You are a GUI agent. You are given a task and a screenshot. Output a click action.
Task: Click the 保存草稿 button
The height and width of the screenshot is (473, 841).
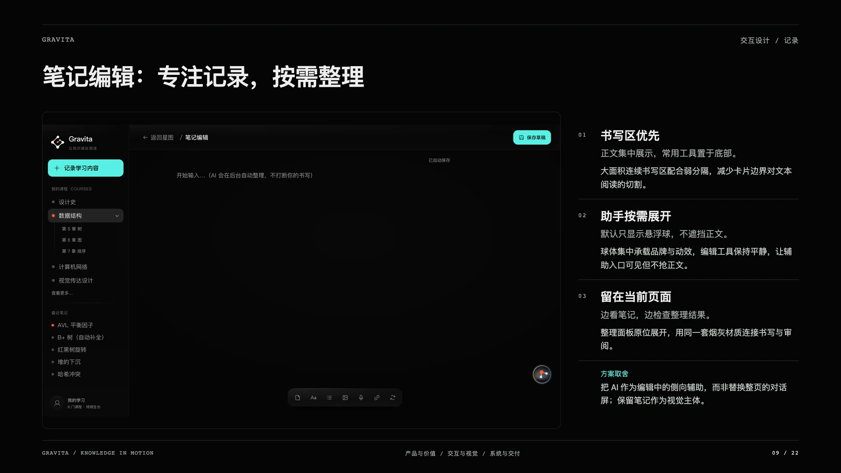click(x=532, y=138)
